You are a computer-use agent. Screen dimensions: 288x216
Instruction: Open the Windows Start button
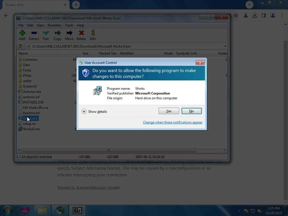(7, 210)
